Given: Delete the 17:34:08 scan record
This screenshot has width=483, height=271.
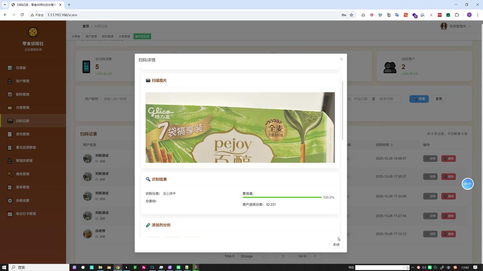Looking at the screenshot, I should tap(449, 196).
